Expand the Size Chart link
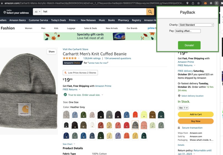 point(69,144)
